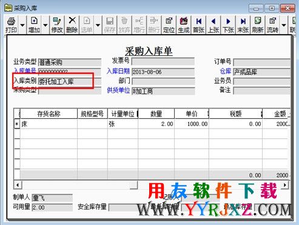Click the 仓库 blue label
299x225 pixels.
[226, 71]
